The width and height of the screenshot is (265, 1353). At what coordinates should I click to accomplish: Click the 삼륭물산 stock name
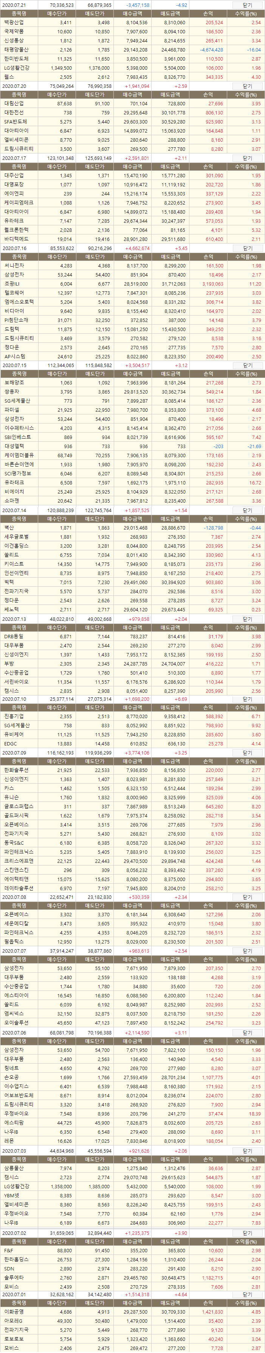[14, 1168]
